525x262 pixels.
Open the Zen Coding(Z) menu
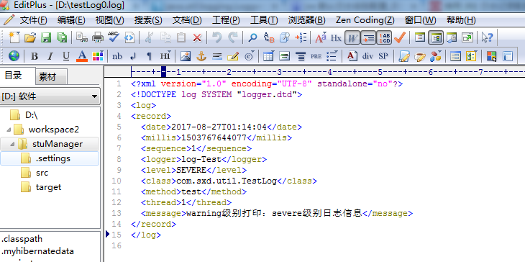[365, 20]
